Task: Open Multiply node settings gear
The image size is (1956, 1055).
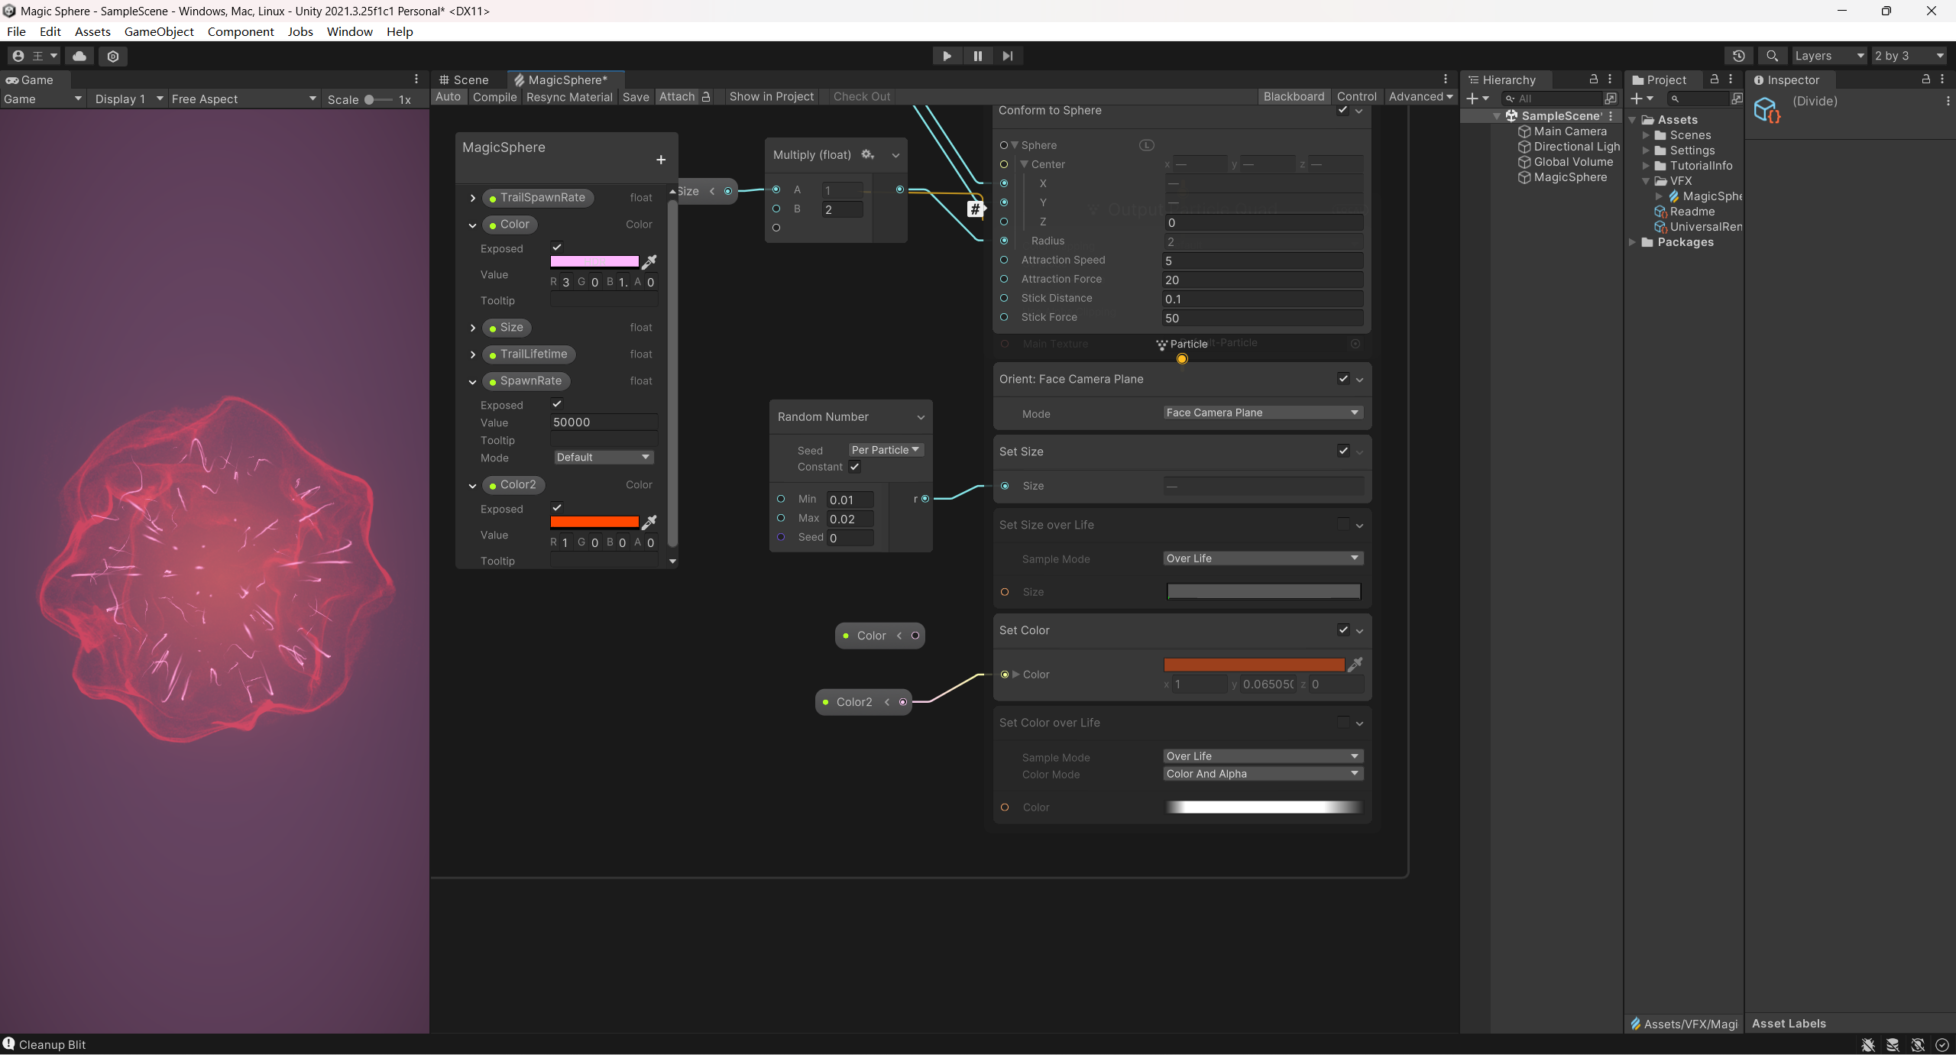Action: [867, 154]
